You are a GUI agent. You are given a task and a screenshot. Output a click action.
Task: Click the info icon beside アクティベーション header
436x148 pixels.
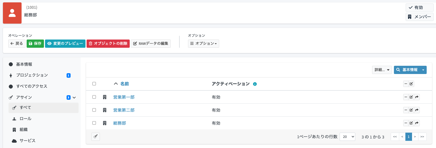[255, 84]
